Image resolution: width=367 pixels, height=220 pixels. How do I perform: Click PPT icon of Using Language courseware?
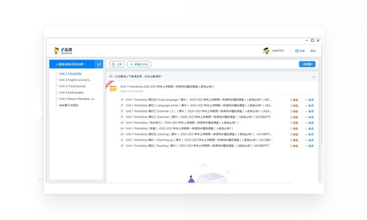click(122, 99)
